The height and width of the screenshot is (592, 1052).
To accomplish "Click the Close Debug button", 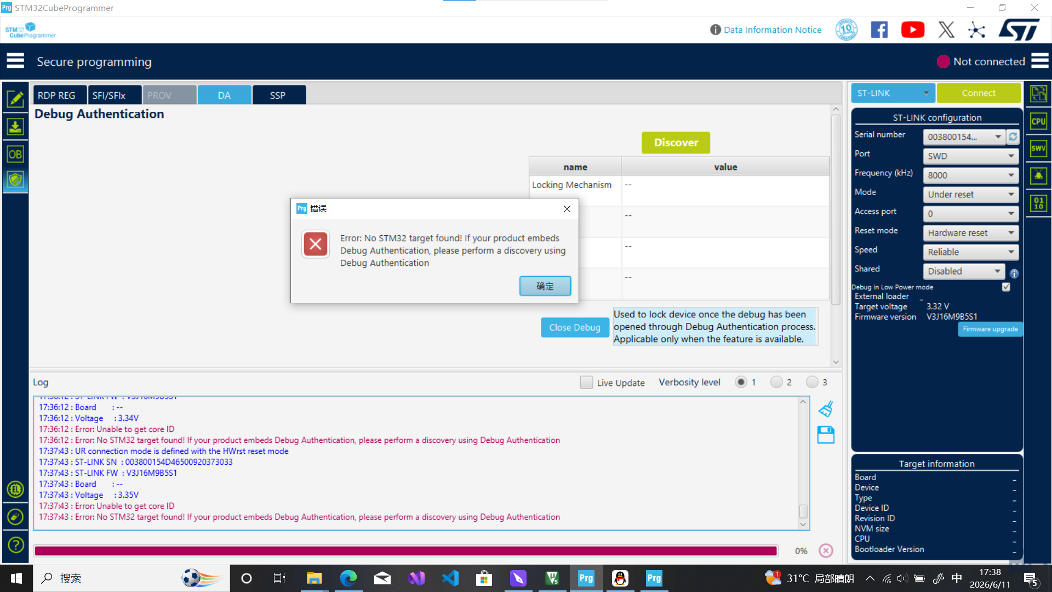I will (x=575, y=327).
